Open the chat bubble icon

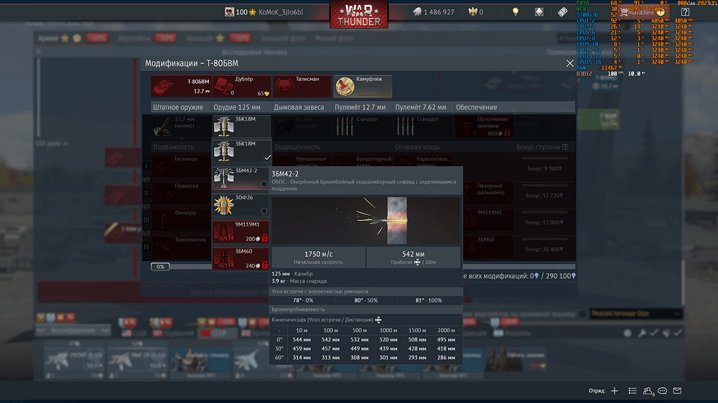(x=662, y=391)
